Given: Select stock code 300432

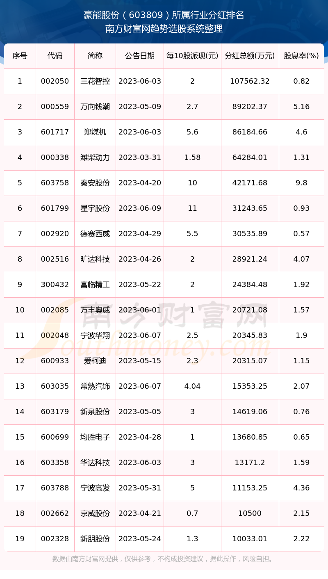Looking at the screenshot, I should tap(55, 285).
